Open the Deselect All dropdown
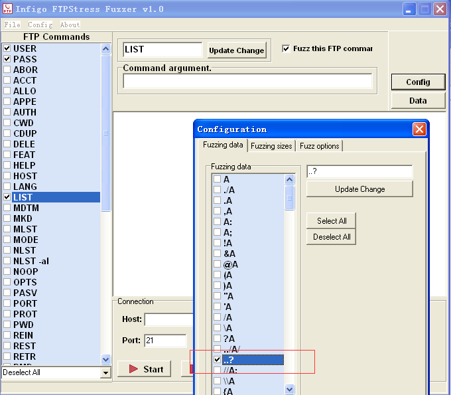The height and width of the screenshot is (395, 451). click(105, 373)
